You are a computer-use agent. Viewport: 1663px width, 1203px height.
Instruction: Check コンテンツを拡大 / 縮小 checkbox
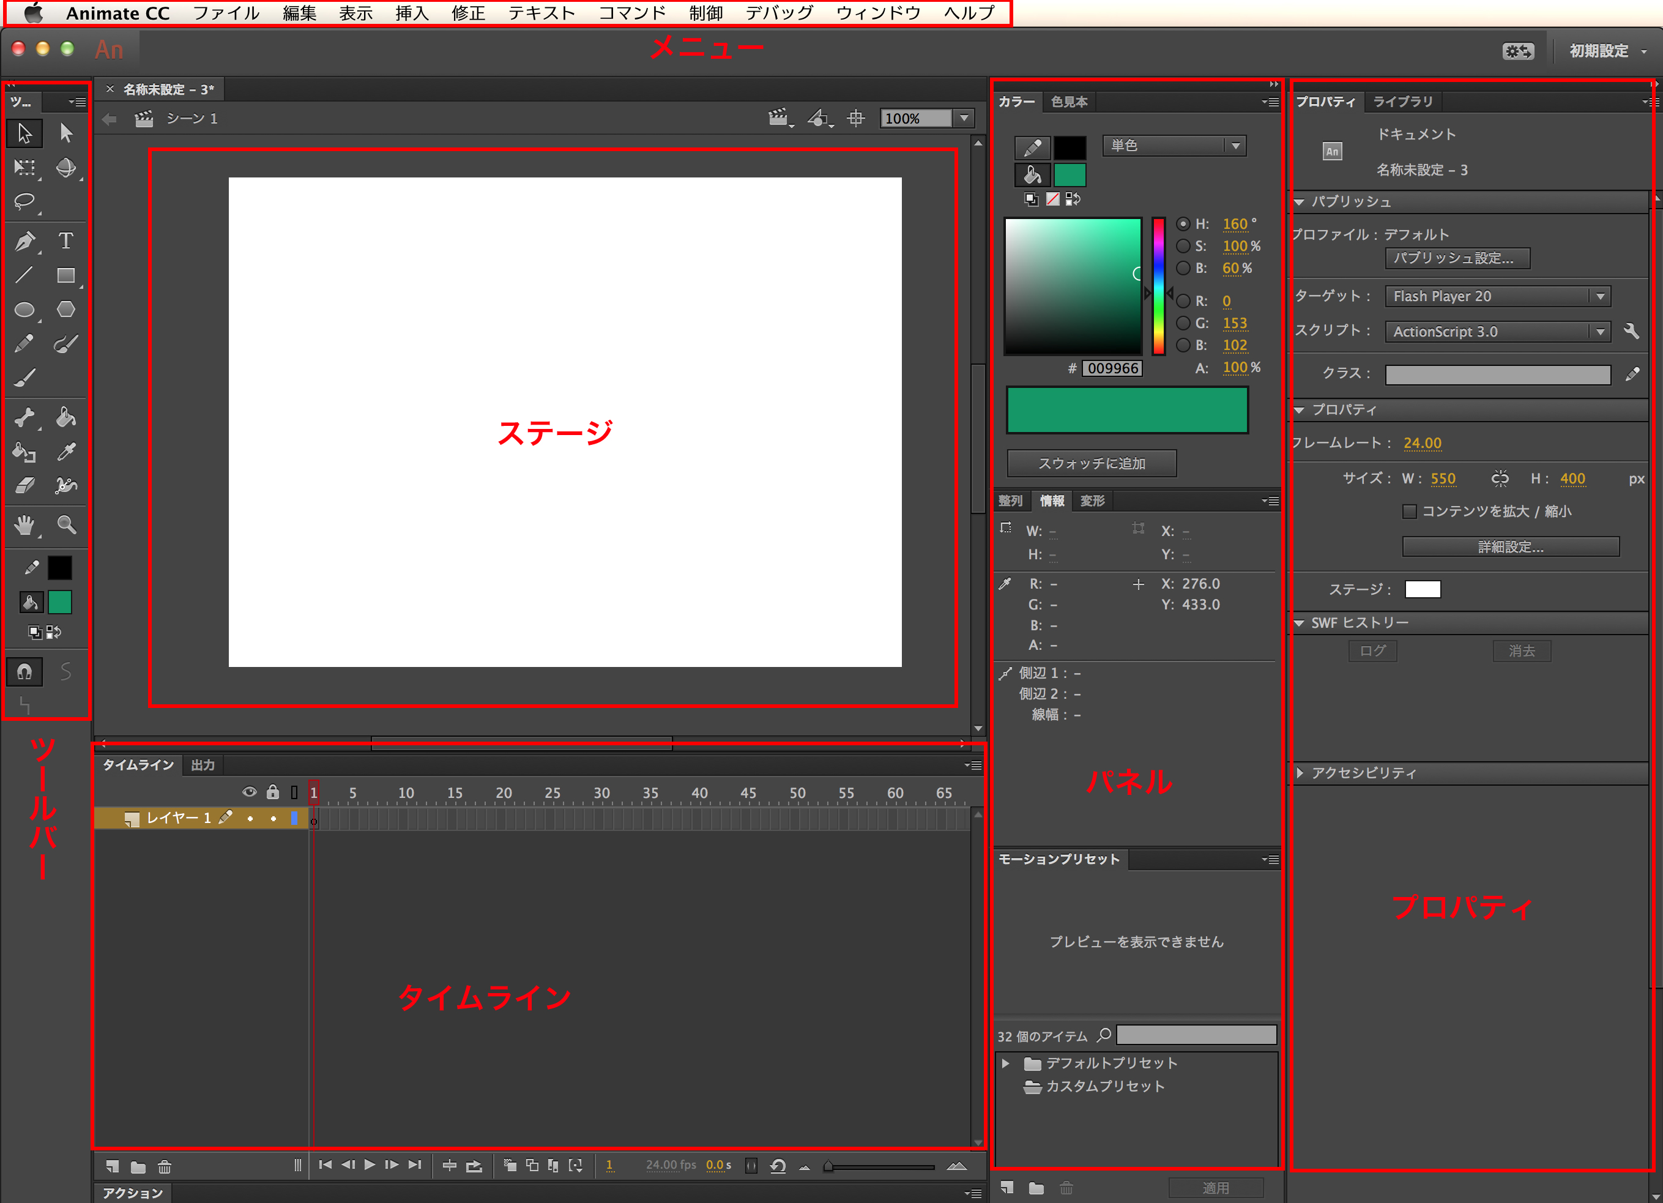[x=1408, y=512]
